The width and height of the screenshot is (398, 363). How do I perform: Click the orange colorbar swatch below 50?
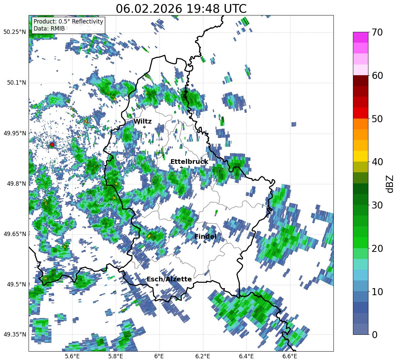point(360,124)
